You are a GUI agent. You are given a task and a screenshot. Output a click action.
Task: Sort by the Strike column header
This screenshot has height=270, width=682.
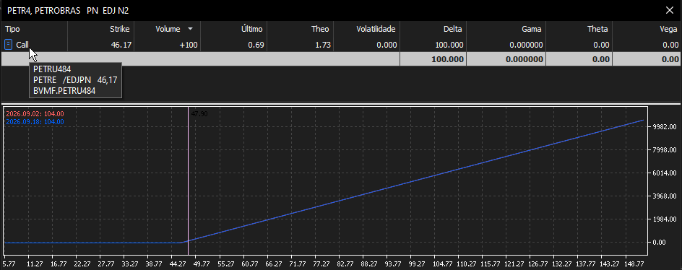[x=121, y=29]
